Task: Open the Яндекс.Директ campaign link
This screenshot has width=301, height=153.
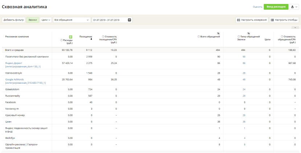Action: click(x=23, y=65)
